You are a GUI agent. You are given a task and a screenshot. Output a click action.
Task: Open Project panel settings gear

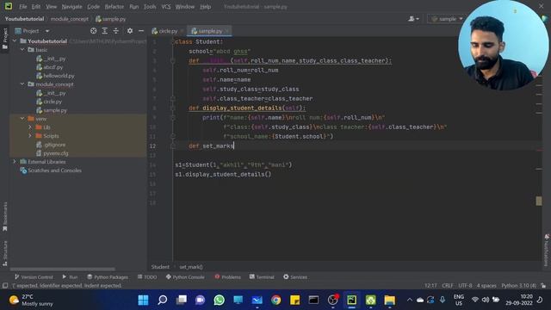point(130,31)
